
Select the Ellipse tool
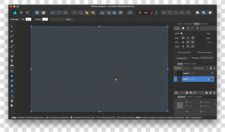[x=12, y=81]
